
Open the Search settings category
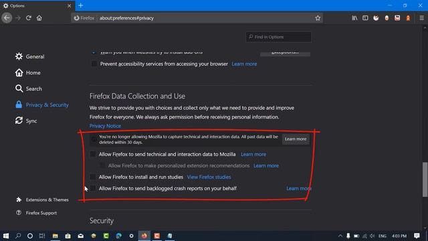tap(29, 88)
